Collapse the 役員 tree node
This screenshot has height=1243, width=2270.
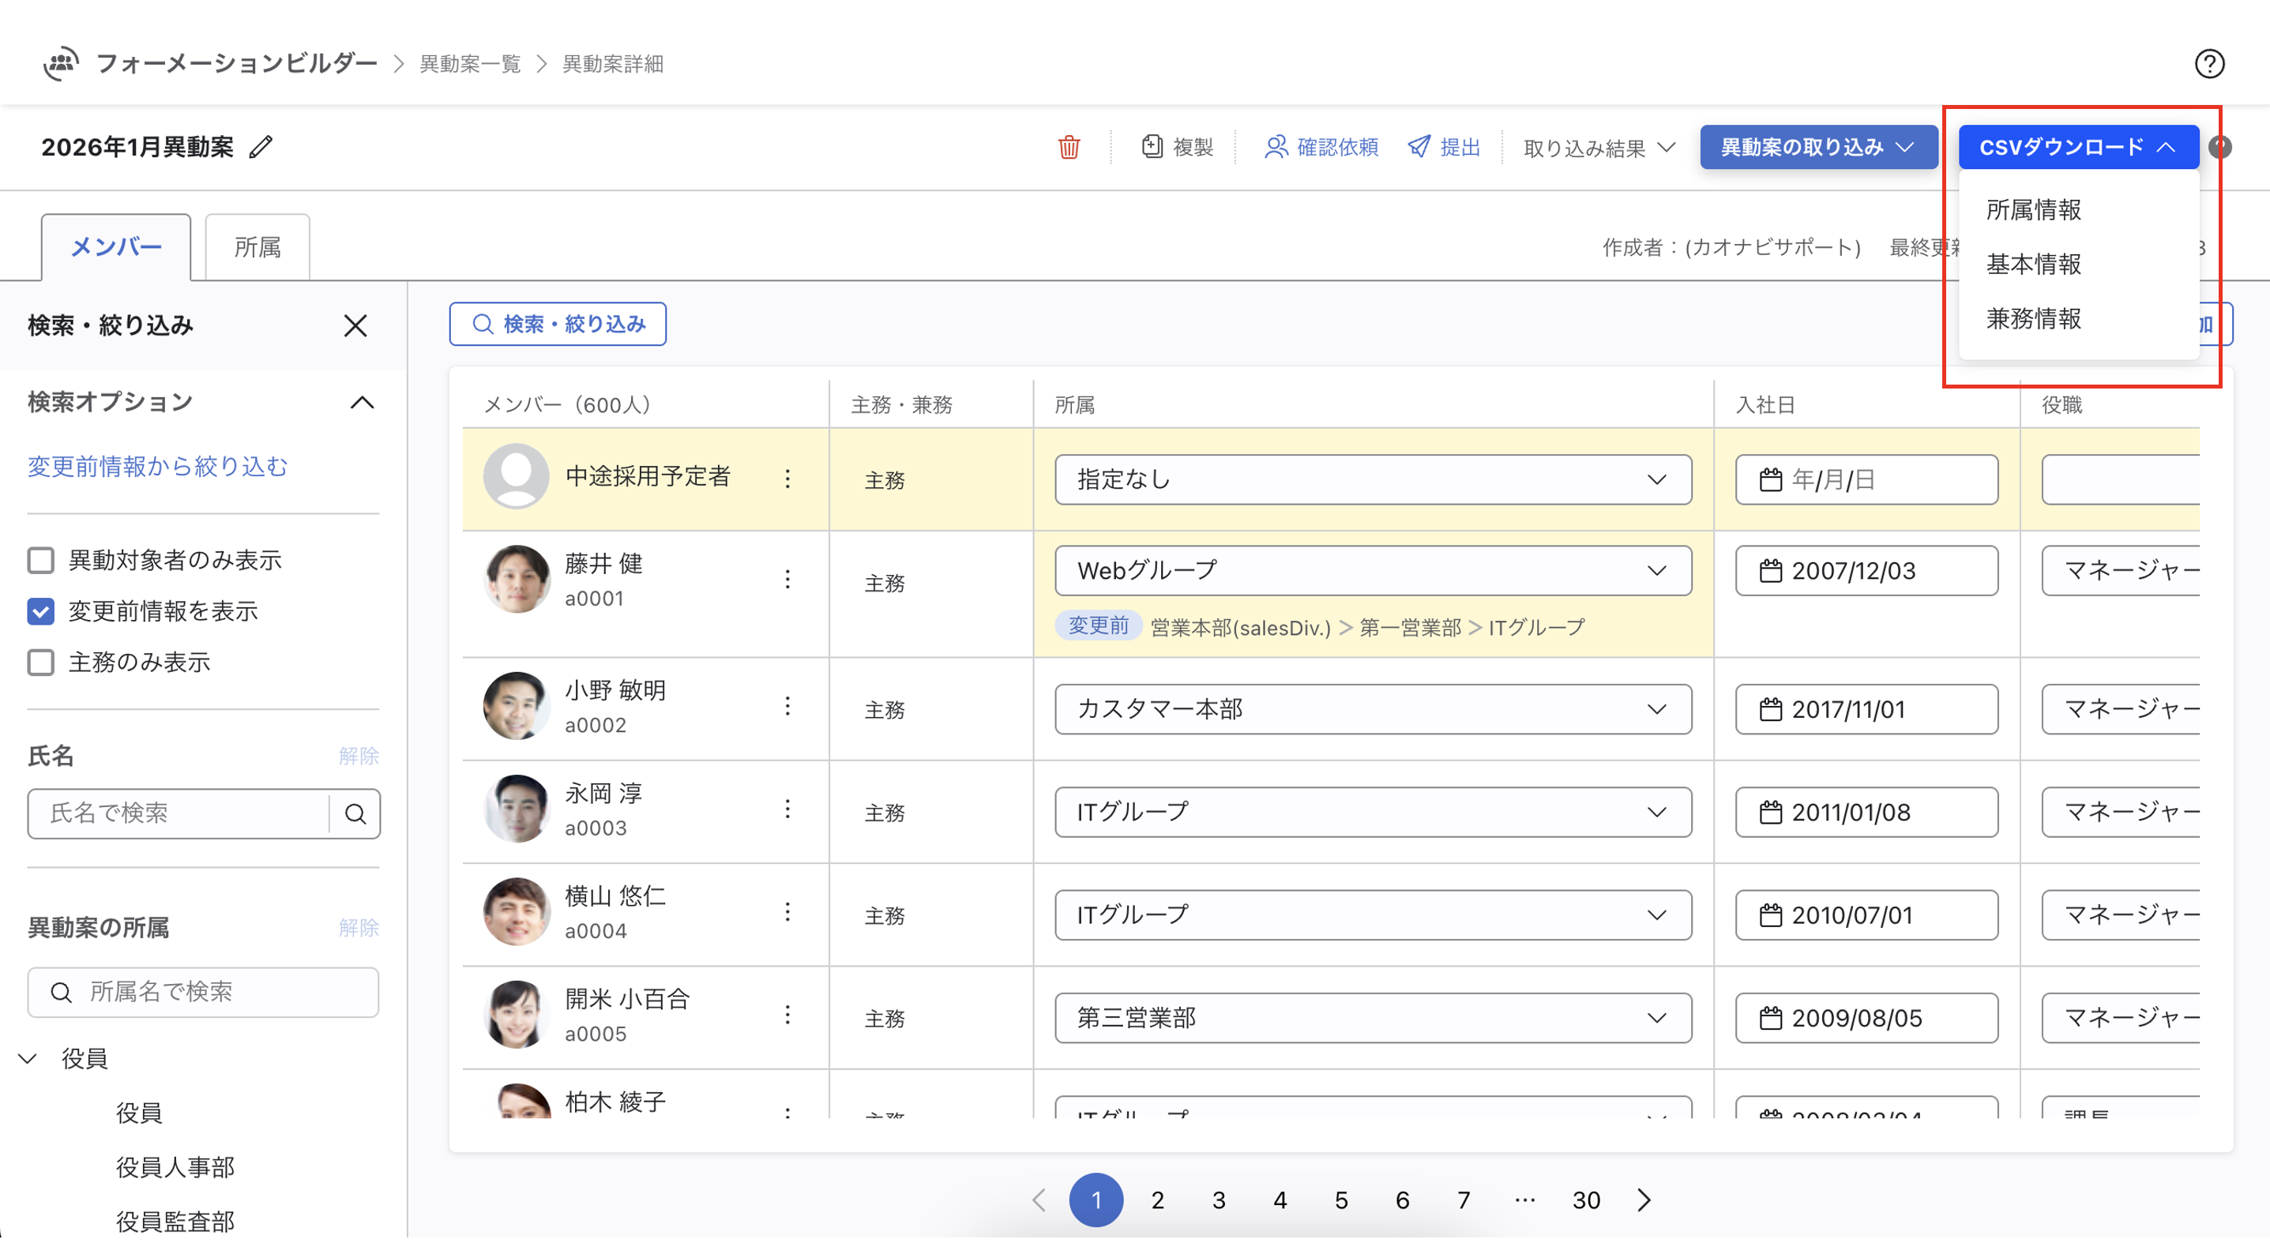(x=28, y=1059)
